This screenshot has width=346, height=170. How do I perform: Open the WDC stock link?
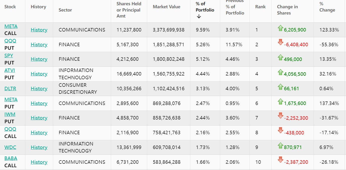pyautogui.click(x=10, y=147)
